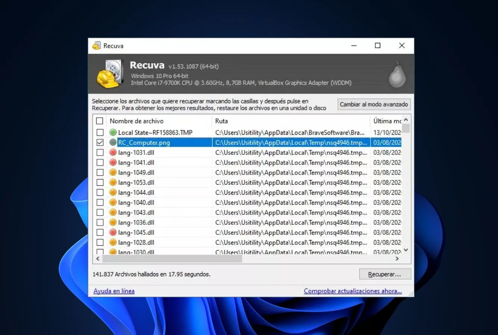This screenshot has width=498, height=335.
Task: Click status dot next to RC_Computer.png
Action: click(x=113, y=142)
